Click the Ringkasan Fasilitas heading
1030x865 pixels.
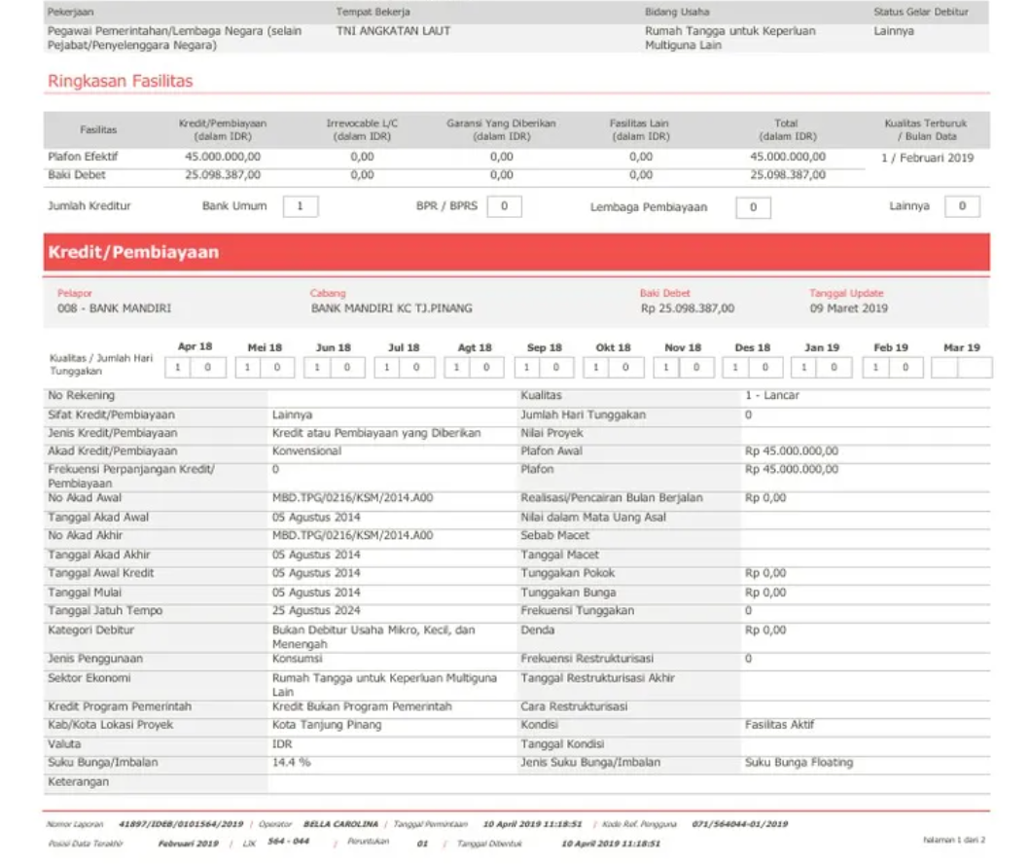coord(120,82)
